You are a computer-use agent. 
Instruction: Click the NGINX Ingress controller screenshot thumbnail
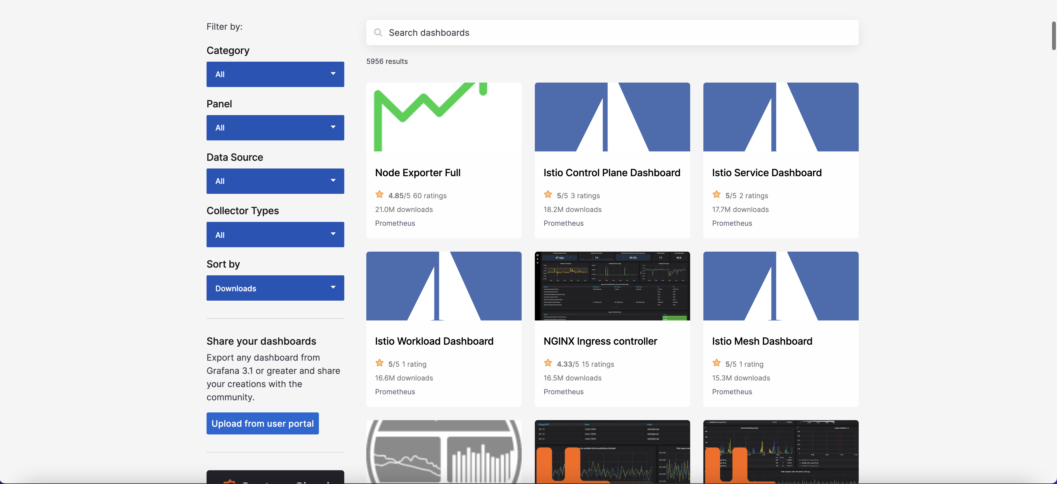(x=612, y=286)
